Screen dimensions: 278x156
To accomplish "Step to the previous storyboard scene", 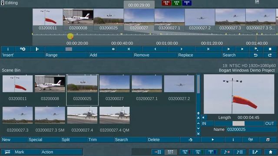I will point(155,49).
